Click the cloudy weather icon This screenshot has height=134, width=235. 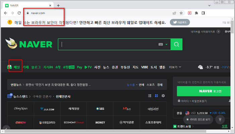point(200,67)
